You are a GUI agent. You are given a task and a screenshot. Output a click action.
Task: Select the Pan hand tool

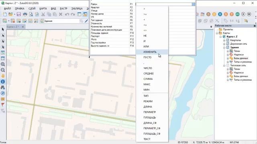pos(3,76)
